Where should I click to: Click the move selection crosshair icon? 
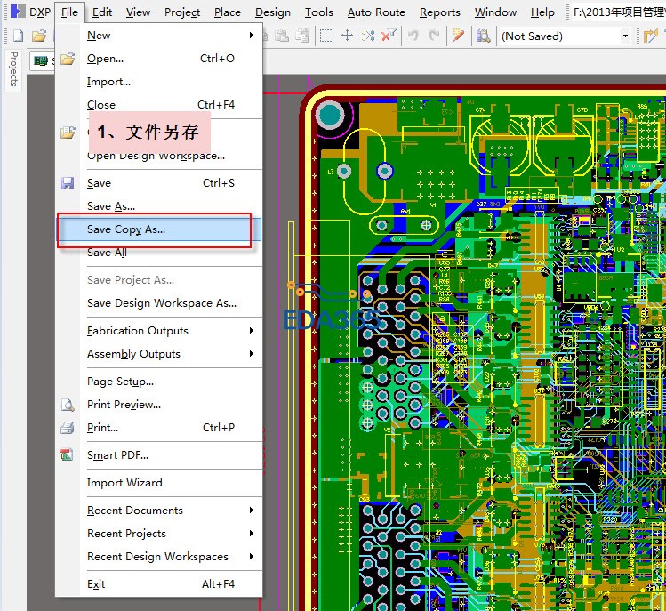pyautogui.click(x=347, y=36)
